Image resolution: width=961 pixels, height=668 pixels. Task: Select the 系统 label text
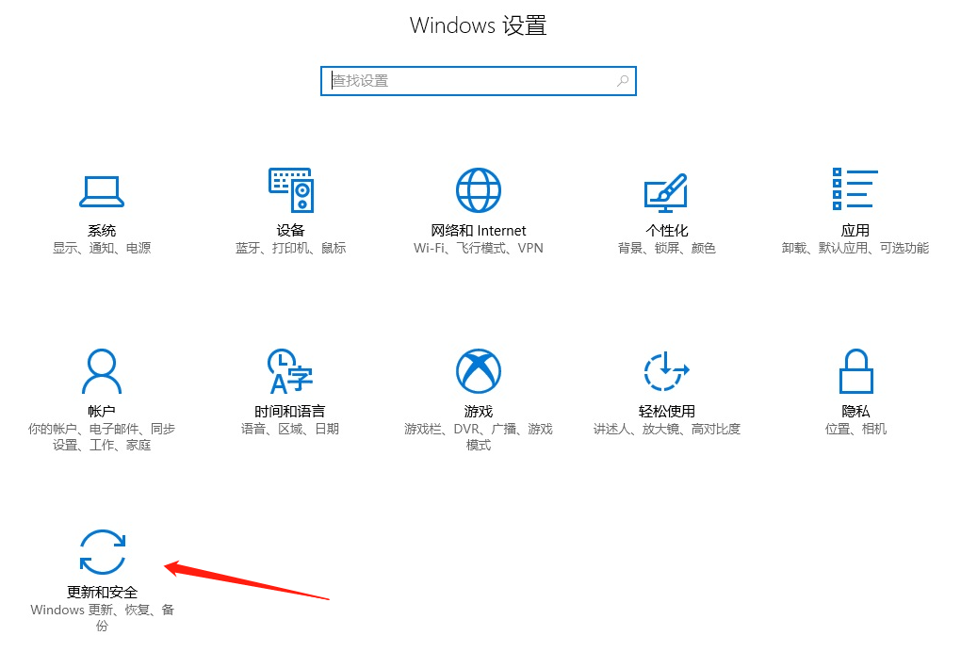click(102, 231)
